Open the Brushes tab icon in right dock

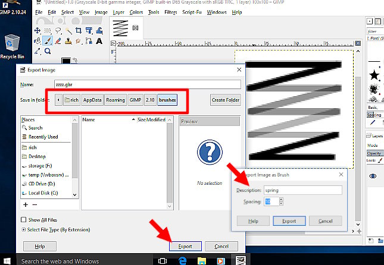370,21
